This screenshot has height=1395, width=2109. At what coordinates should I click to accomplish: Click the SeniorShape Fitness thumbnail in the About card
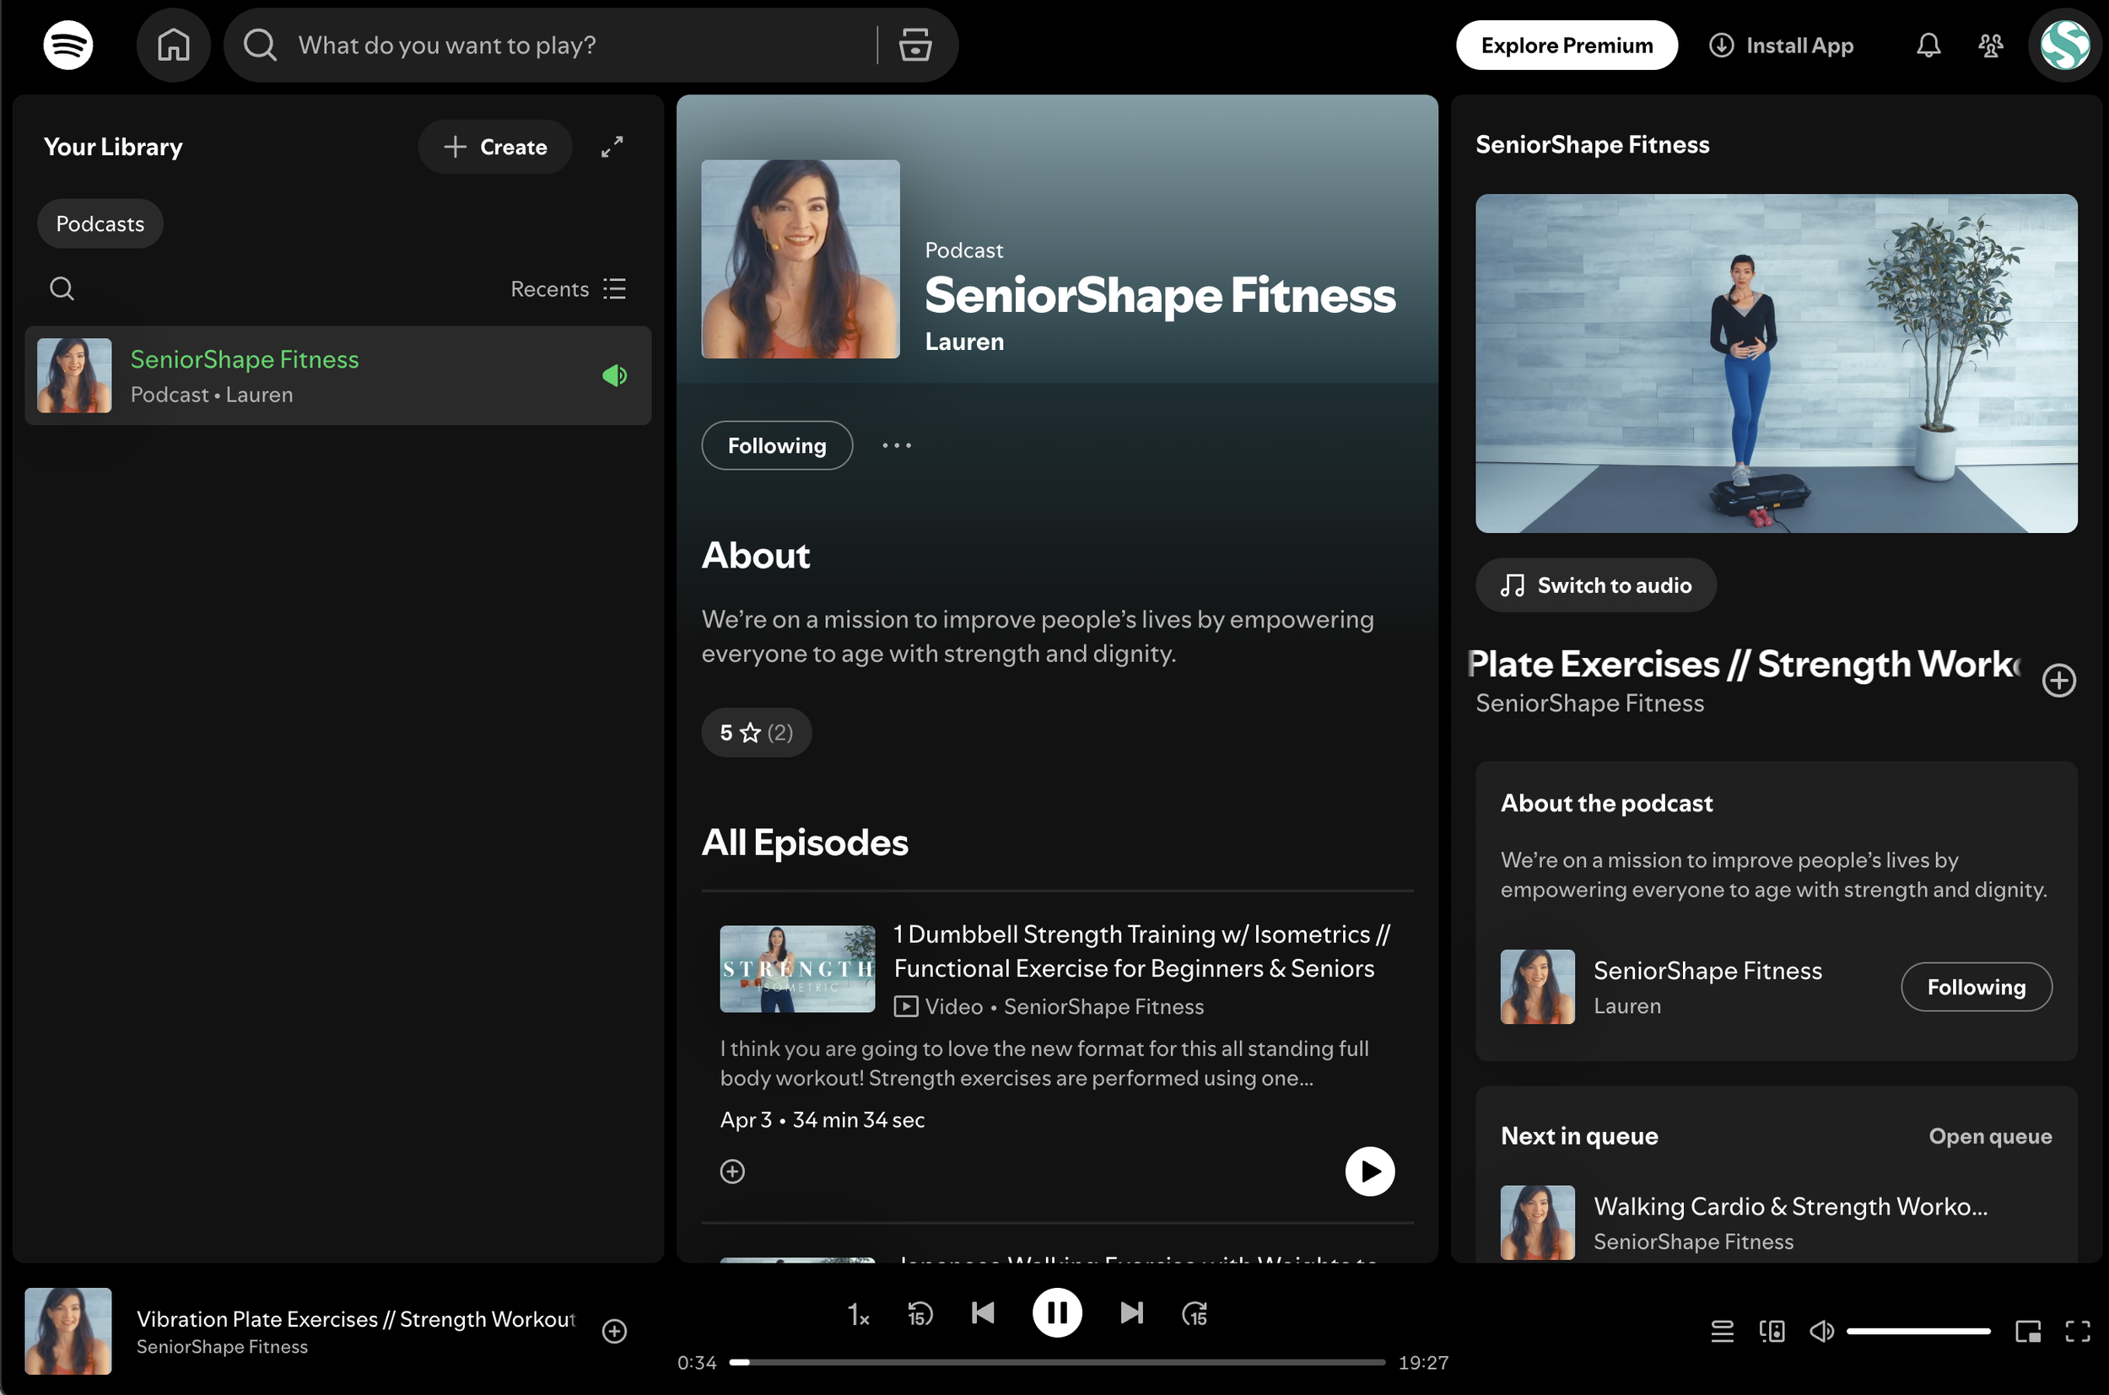(1537, 987)
